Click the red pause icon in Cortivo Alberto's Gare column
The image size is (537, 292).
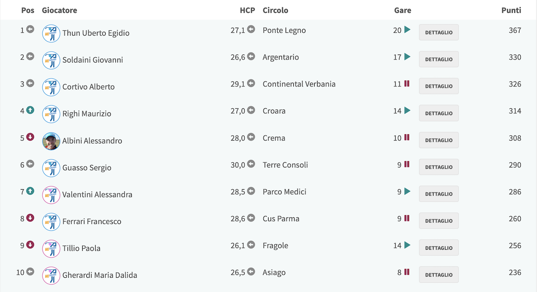tap(407, 83)
